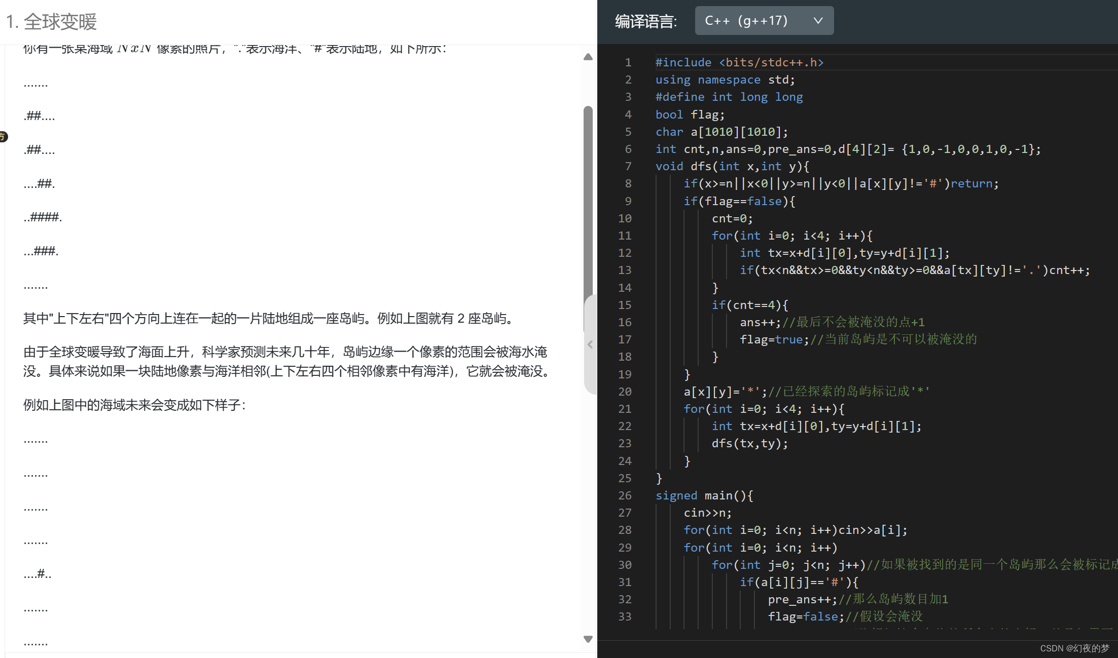
Task: Click line number 7 in the gutter
Action: (x=628, y=166)
